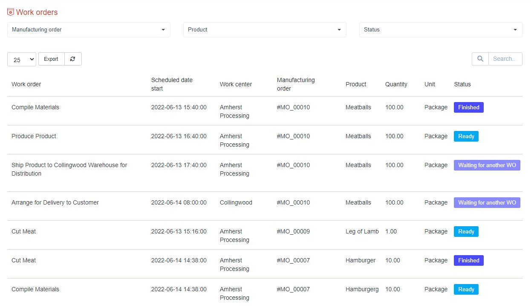This screenshot has height=307, width=531.
Task: Click Finished badge for Compile Materials Meatballs
Action: click(468, 108)
